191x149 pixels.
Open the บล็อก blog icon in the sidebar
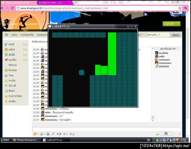pos(6,50)
